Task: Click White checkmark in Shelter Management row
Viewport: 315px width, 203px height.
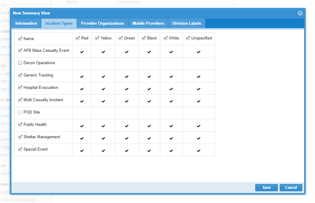Action: pos(171,139)
